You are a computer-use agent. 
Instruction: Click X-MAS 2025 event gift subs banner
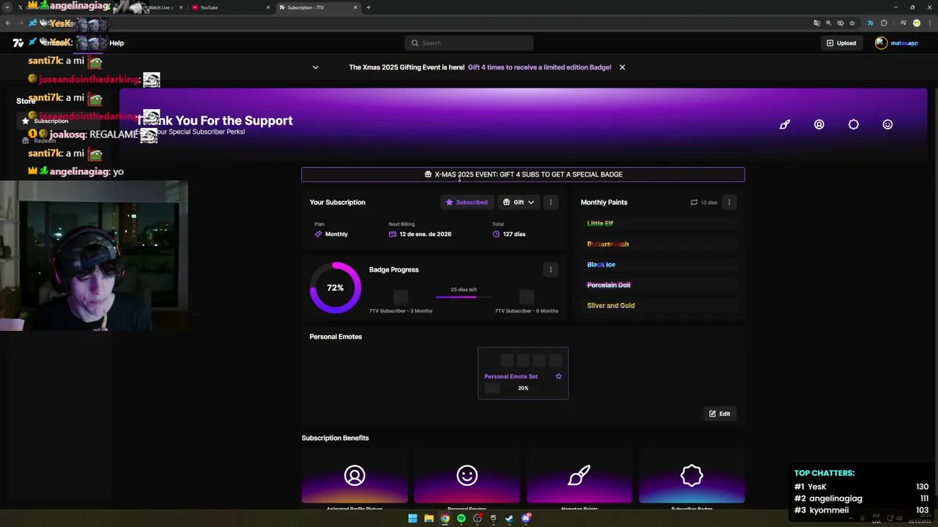[x=522, y=174]
